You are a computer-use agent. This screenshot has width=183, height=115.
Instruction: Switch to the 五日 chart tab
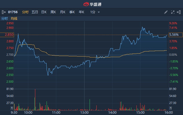point(35,12)
